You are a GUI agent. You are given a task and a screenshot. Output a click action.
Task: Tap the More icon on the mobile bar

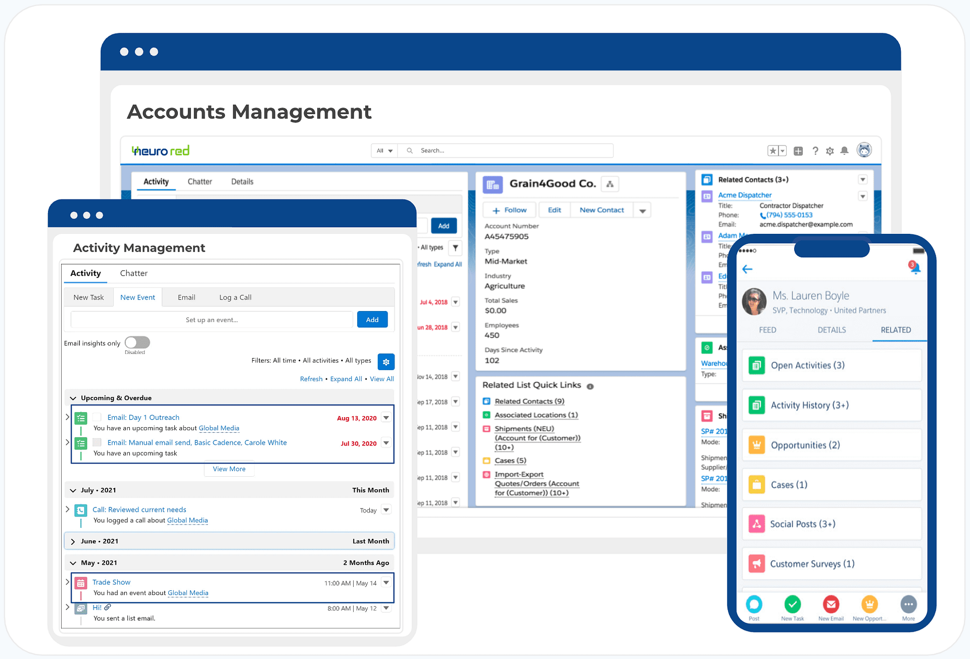[x=908, y=604]
